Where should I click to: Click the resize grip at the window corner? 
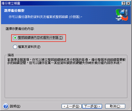coord(129,108)
